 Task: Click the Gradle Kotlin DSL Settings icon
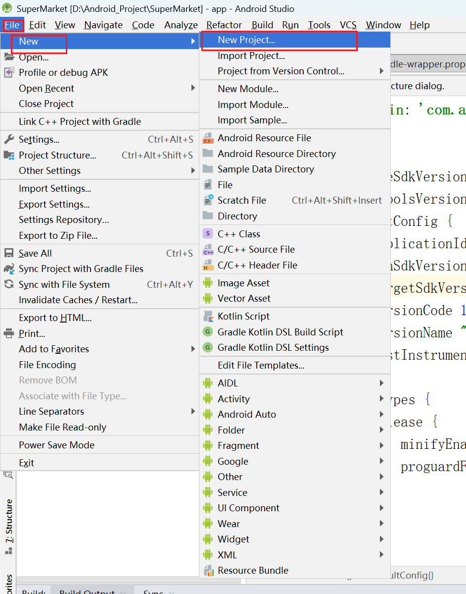coord(208,347)
